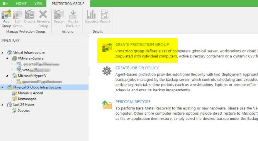Collapse the Microsoft Hyper-V node

coord(7,76)
